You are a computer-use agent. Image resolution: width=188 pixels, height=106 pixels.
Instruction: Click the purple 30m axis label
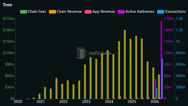pyautogui.click(x=168, y=87)
